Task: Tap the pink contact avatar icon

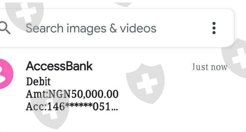Action: click(x=6, y=74)
